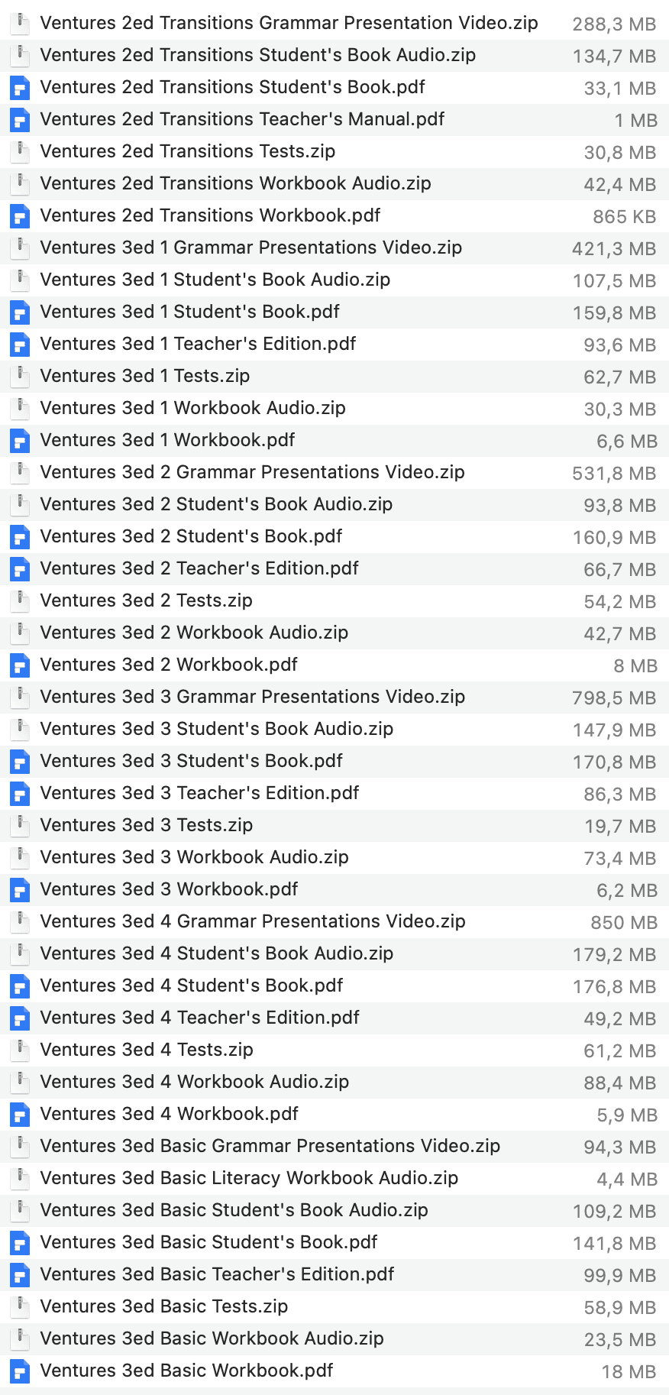Viewport: 669px width, 1395px height.
Task: Click the PDF icon of Ventures 2ed Transitions Student's Book.pdf
Action: pos(20,88)
